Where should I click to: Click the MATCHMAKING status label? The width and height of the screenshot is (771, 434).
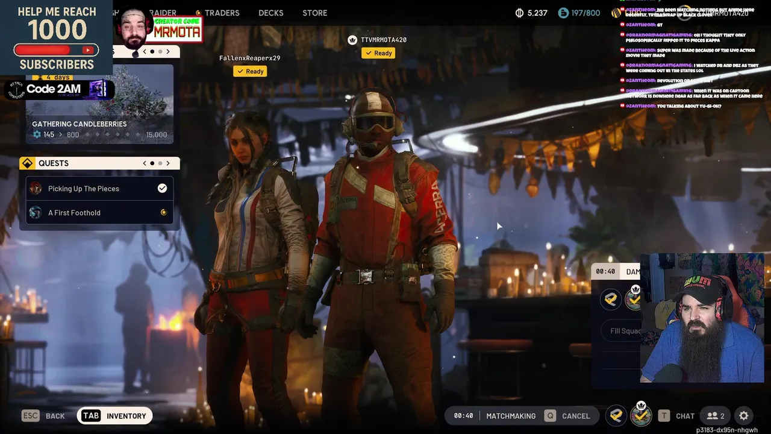(511, 416)
